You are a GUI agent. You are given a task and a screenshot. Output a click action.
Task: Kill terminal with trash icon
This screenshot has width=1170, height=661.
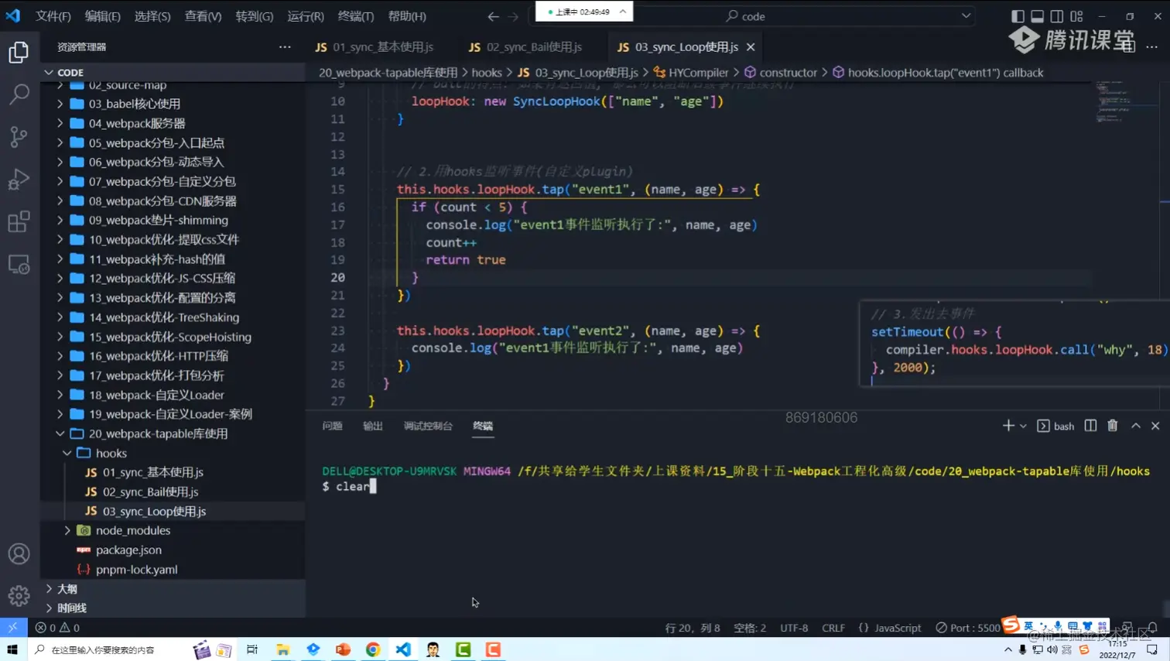(x=1113, y=426)
